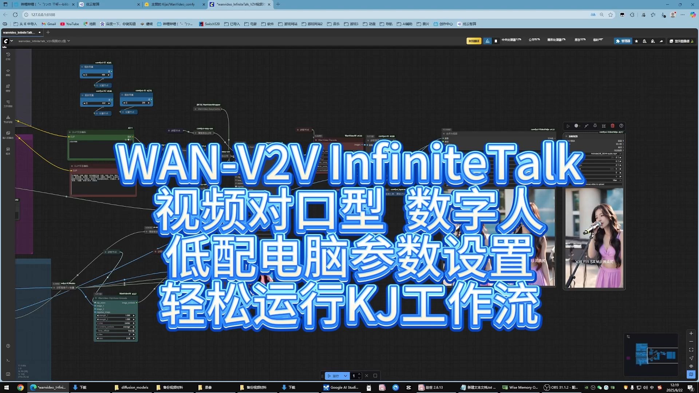The image size is (699, 393).
Task: Add a new workflow tab with plus
Action: click(48, 32)
